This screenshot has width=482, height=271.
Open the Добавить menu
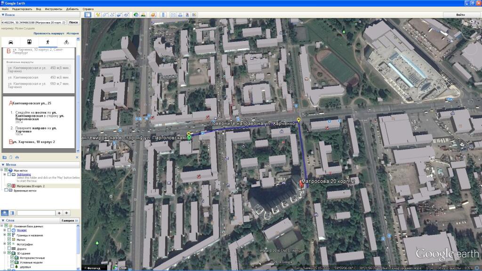(72, 9)
